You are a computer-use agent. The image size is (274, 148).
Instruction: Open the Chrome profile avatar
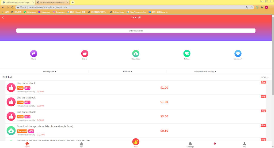coord(266,7)
